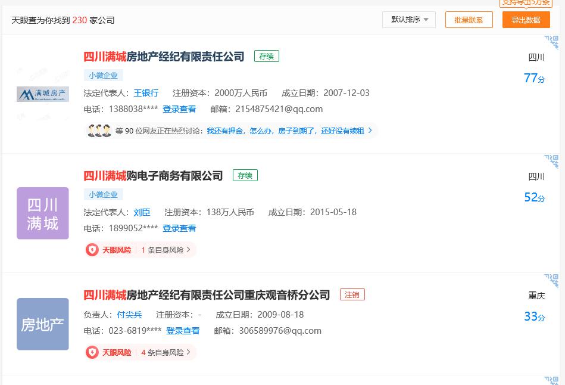The image size is (565, 385).
Task: Click 存续 status tag of 房地产经纪 company
Action: 267,56
